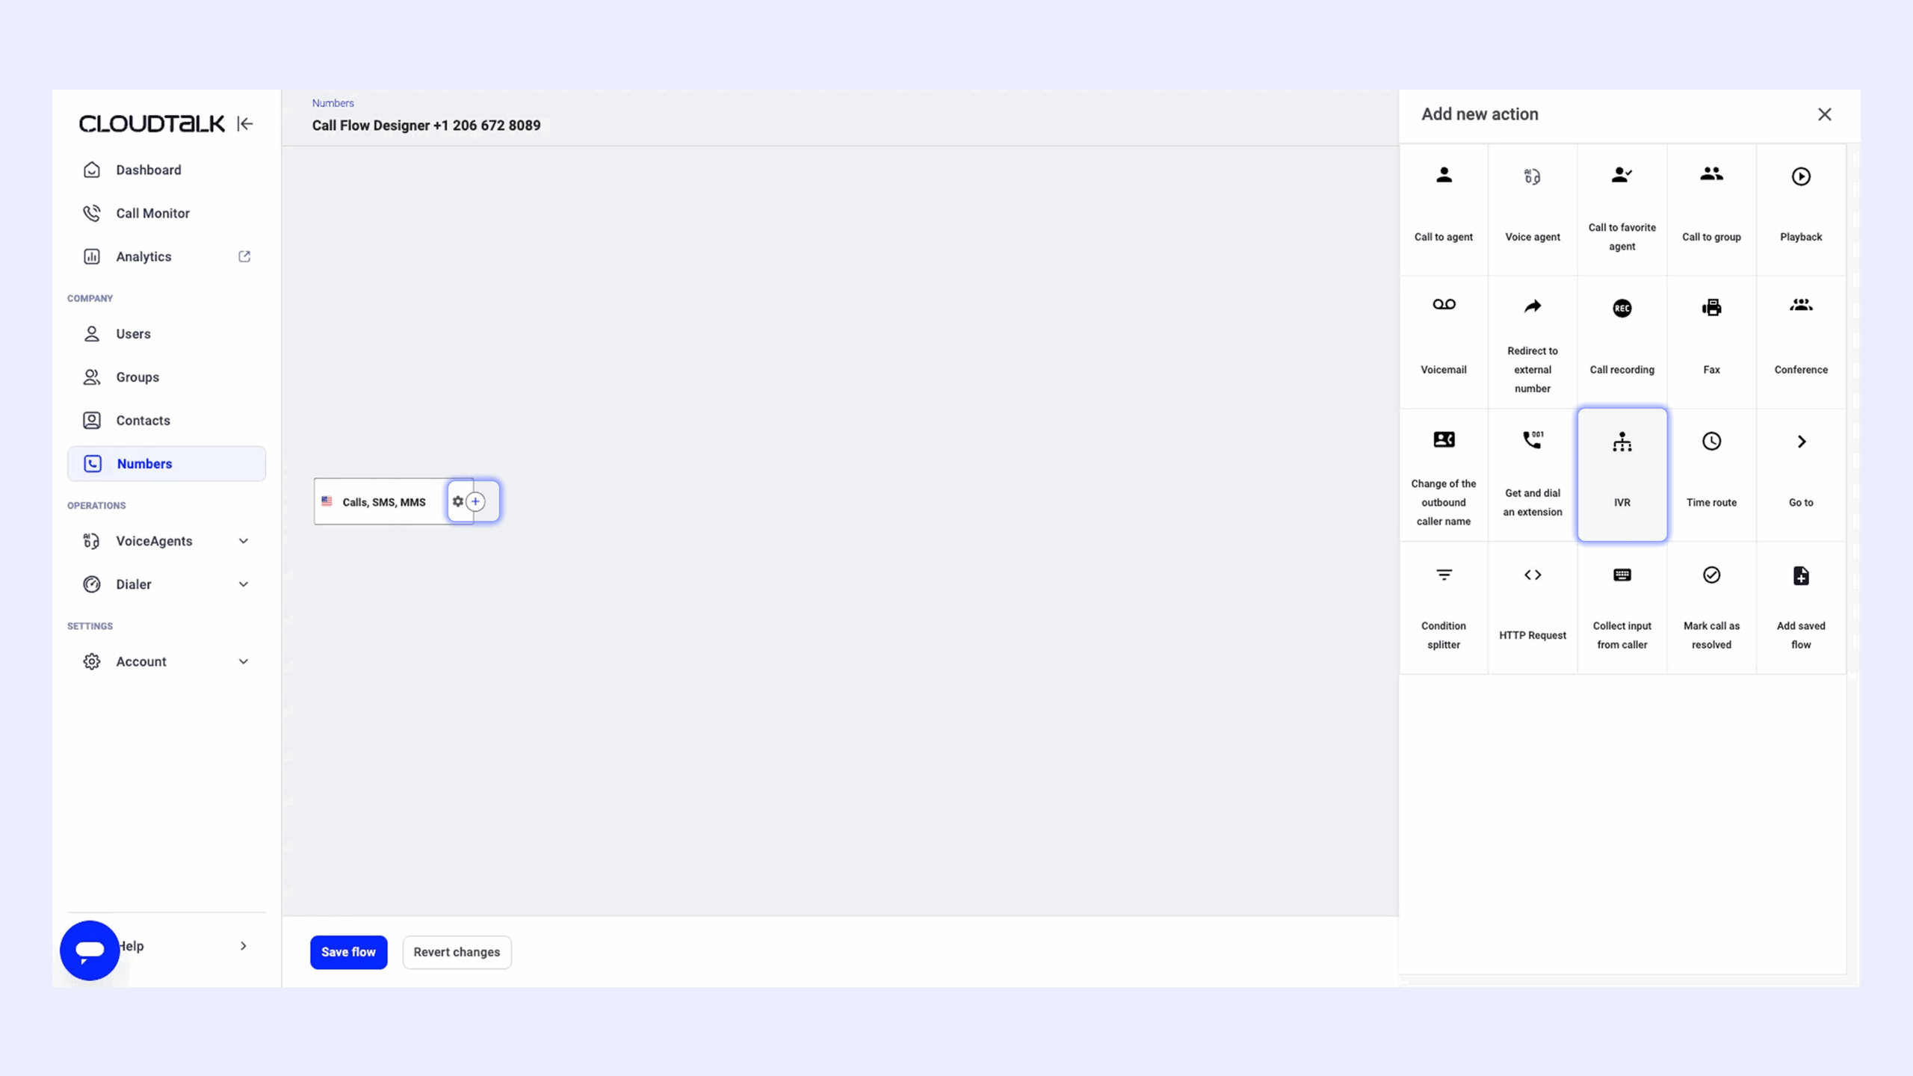Collapse the sidebar with arrow icon
Viewport: 1913px width, 1076px height.
coord(245,124)
